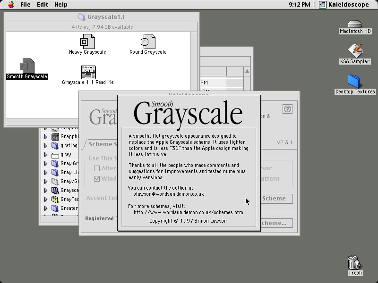Expand the 'Gray/Gr' folder disclosure triangle
378x283 pixels.
tap(46, 182)
